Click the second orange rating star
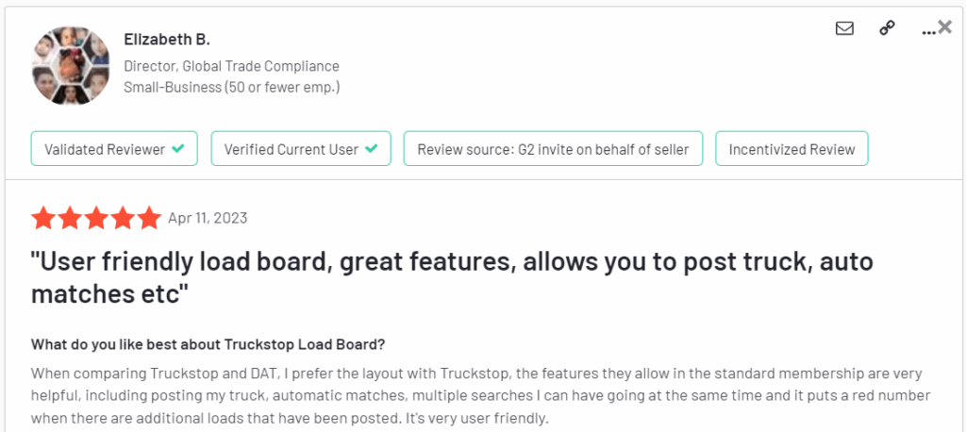The height and width of the screenshot is (432, 966). [x=70, y=219]
